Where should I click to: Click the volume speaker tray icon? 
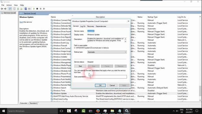point(177,111)
